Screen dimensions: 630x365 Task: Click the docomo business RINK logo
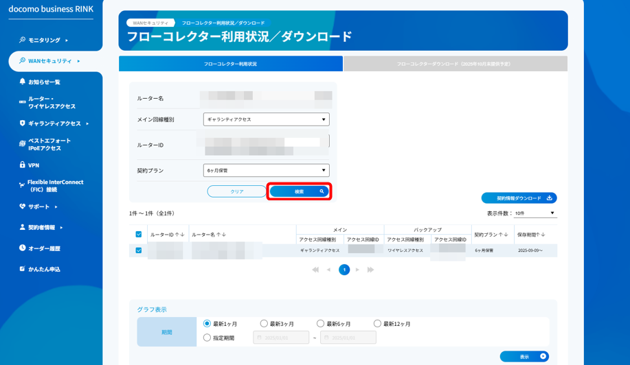point(51,9)
